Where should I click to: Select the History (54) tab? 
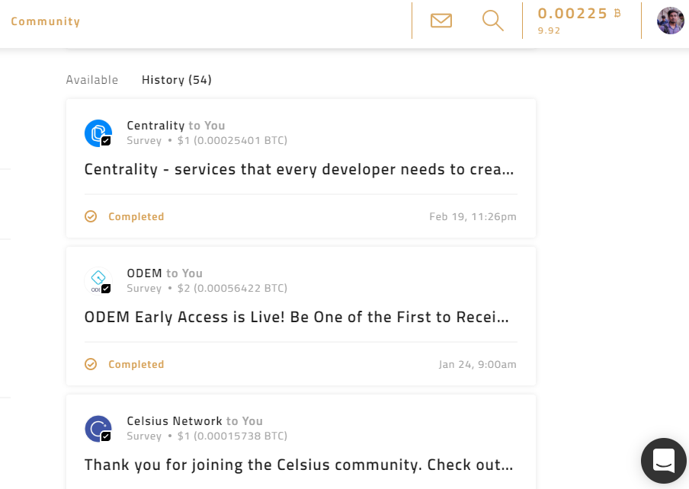177,80
